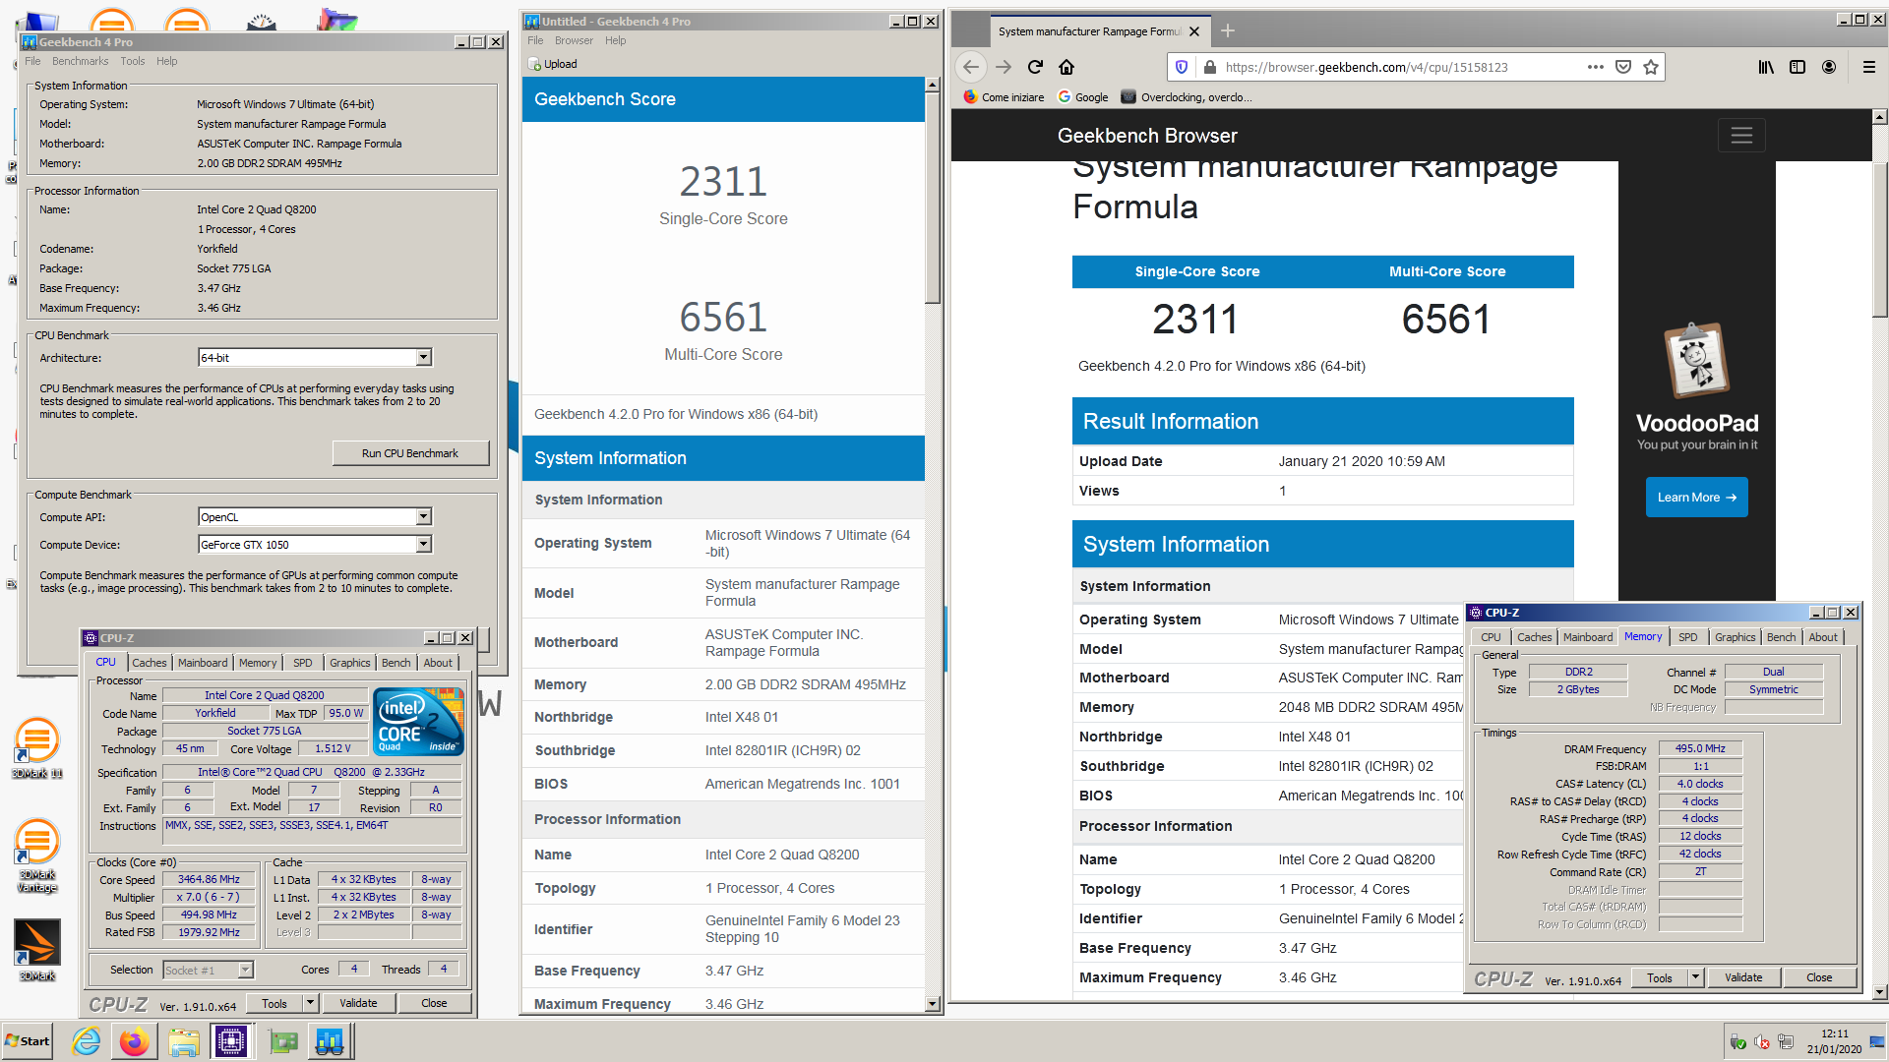Expand the Compute API OpenCL dropdown
This screenshot has height=1062, width=1889.
pos(424,517)
